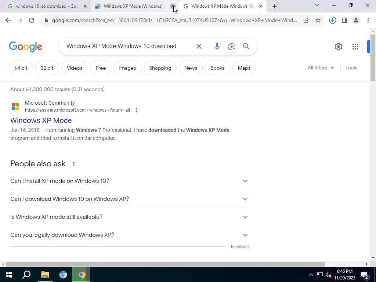The width and height of the screenshot is (376, 282).
Task: Switch to Chrome in the taskbar
Action: coord(81,275)
